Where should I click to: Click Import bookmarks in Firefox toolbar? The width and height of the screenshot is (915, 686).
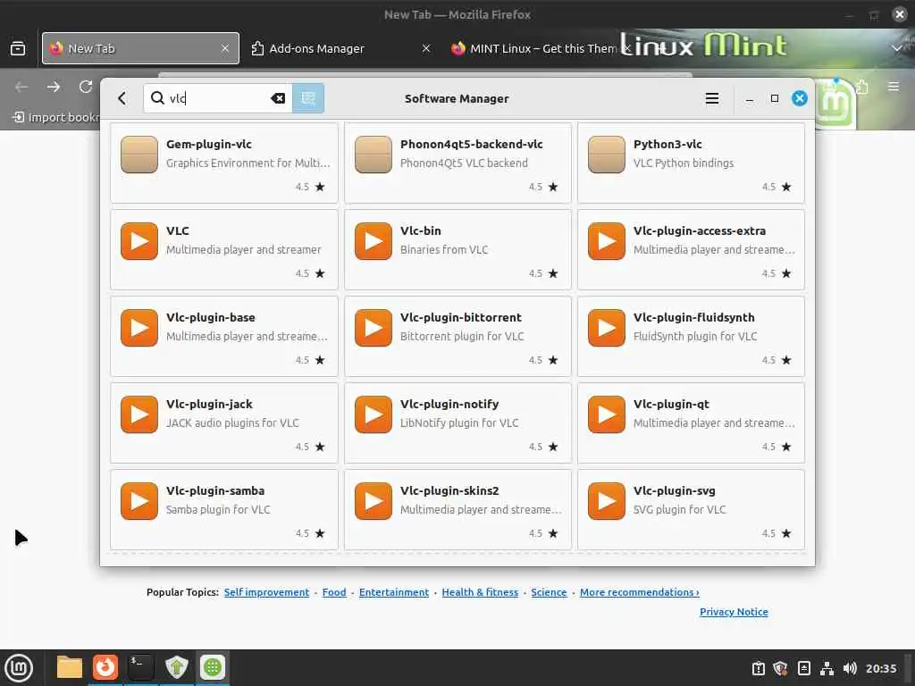point(56,117)
